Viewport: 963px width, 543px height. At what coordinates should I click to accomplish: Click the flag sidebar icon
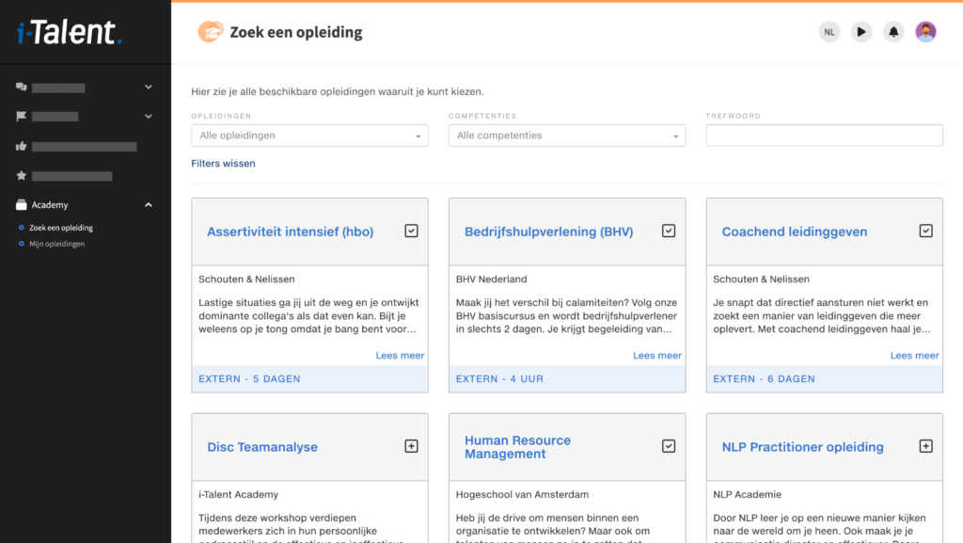point(22,116)
